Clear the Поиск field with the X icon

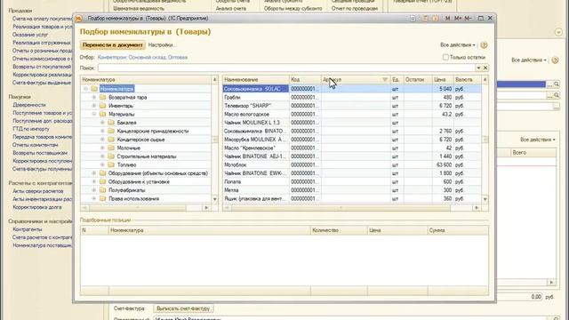tap(485, 68)
